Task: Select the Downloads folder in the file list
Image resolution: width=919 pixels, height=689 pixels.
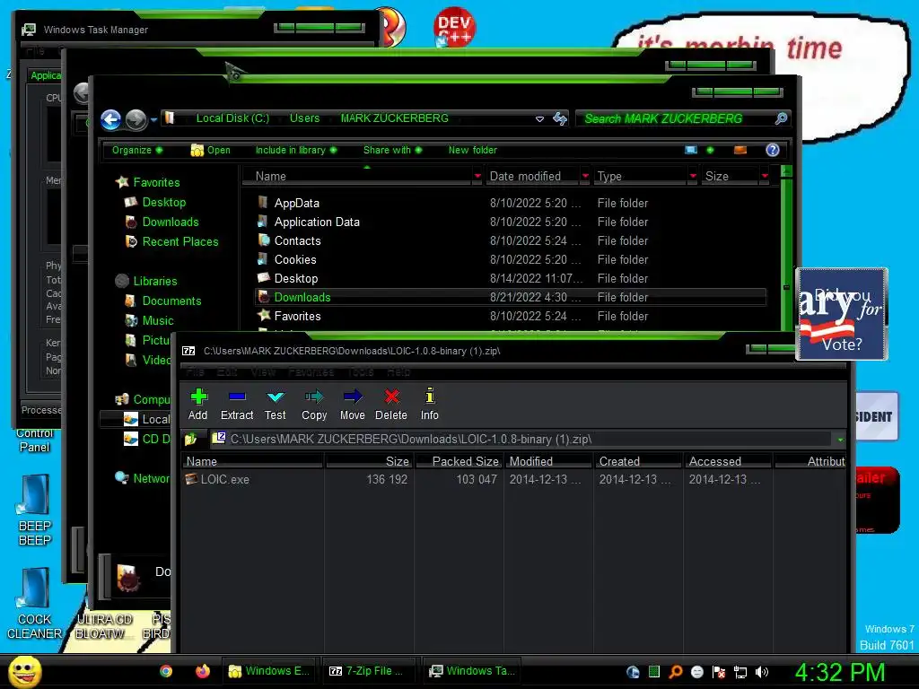Action: (x=510, y=297)
